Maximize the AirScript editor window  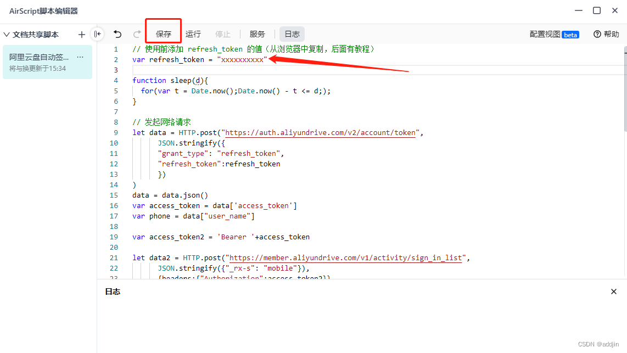coord(597,10)
